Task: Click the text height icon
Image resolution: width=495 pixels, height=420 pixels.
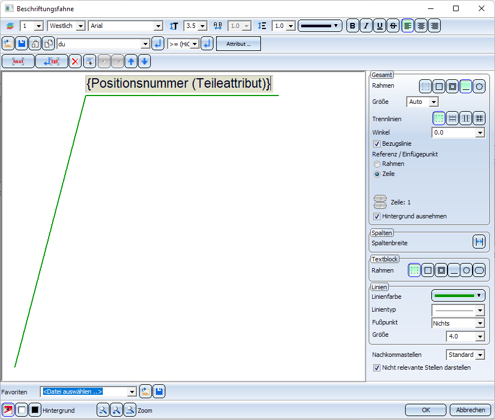Action: tap(174, 26)
